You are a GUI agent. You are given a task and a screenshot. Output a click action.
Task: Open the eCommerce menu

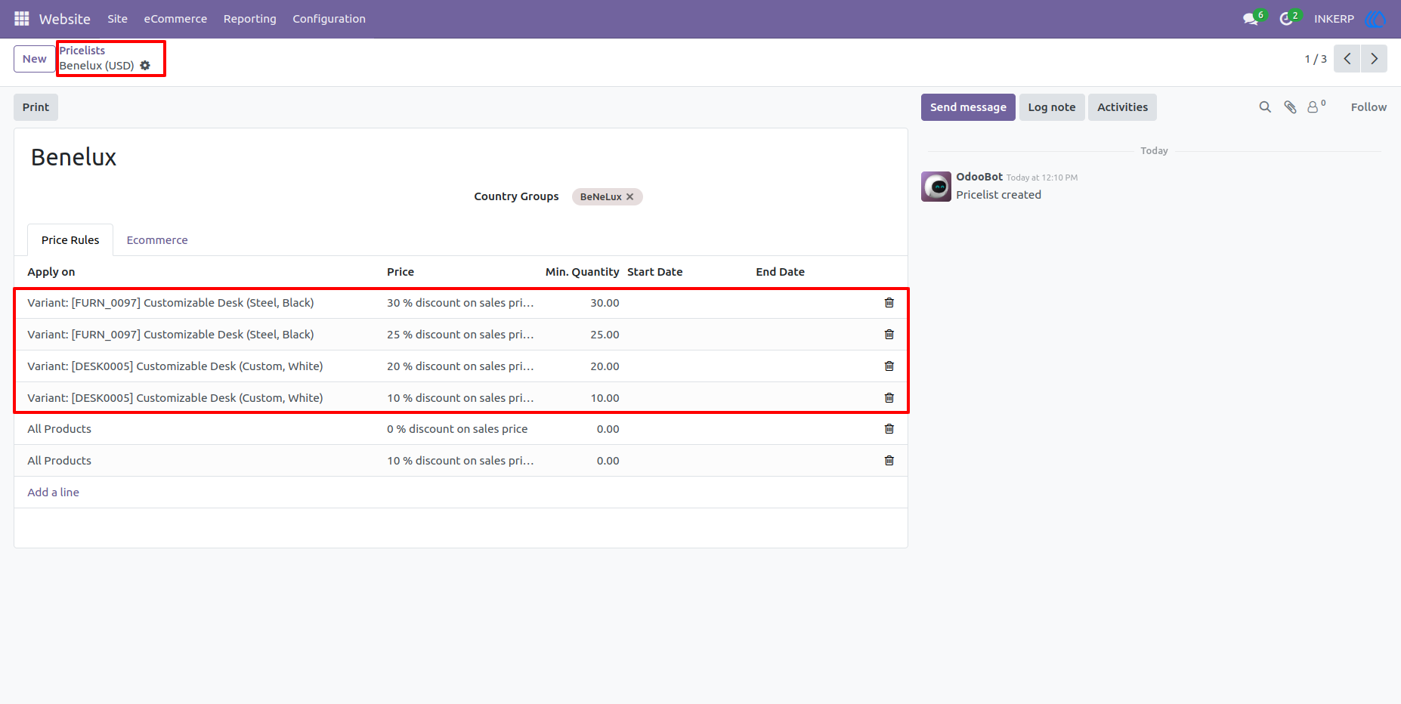pyautogui.click(x=175, y=19)
